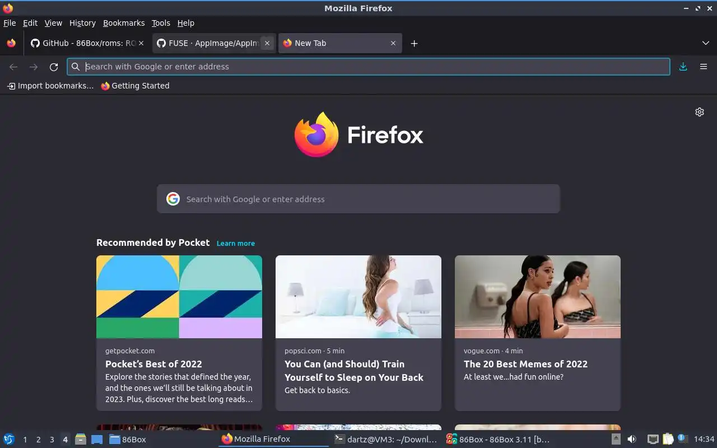Open Pocket's Best of 2022 thumbnail
The height and width of the screenshot is (448, 717).
(179, 297)
